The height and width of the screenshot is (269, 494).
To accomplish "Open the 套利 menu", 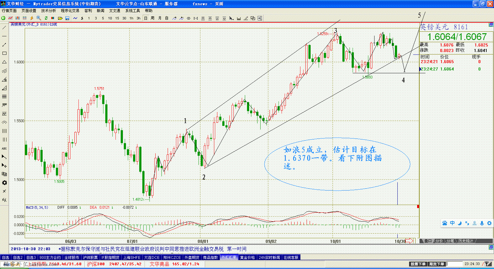I will coord(88,10).
